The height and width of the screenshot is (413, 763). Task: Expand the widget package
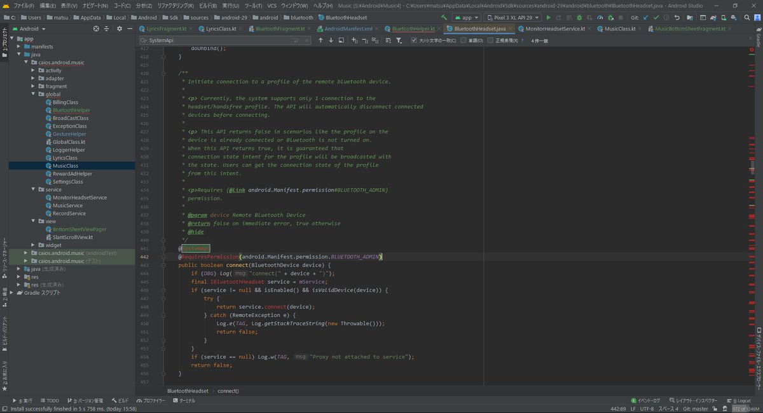click(x=33, y=245)
